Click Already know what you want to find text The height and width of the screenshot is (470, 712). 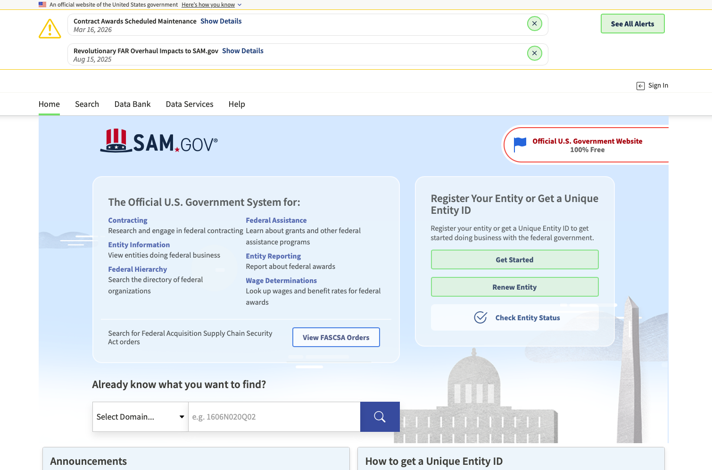179,384
